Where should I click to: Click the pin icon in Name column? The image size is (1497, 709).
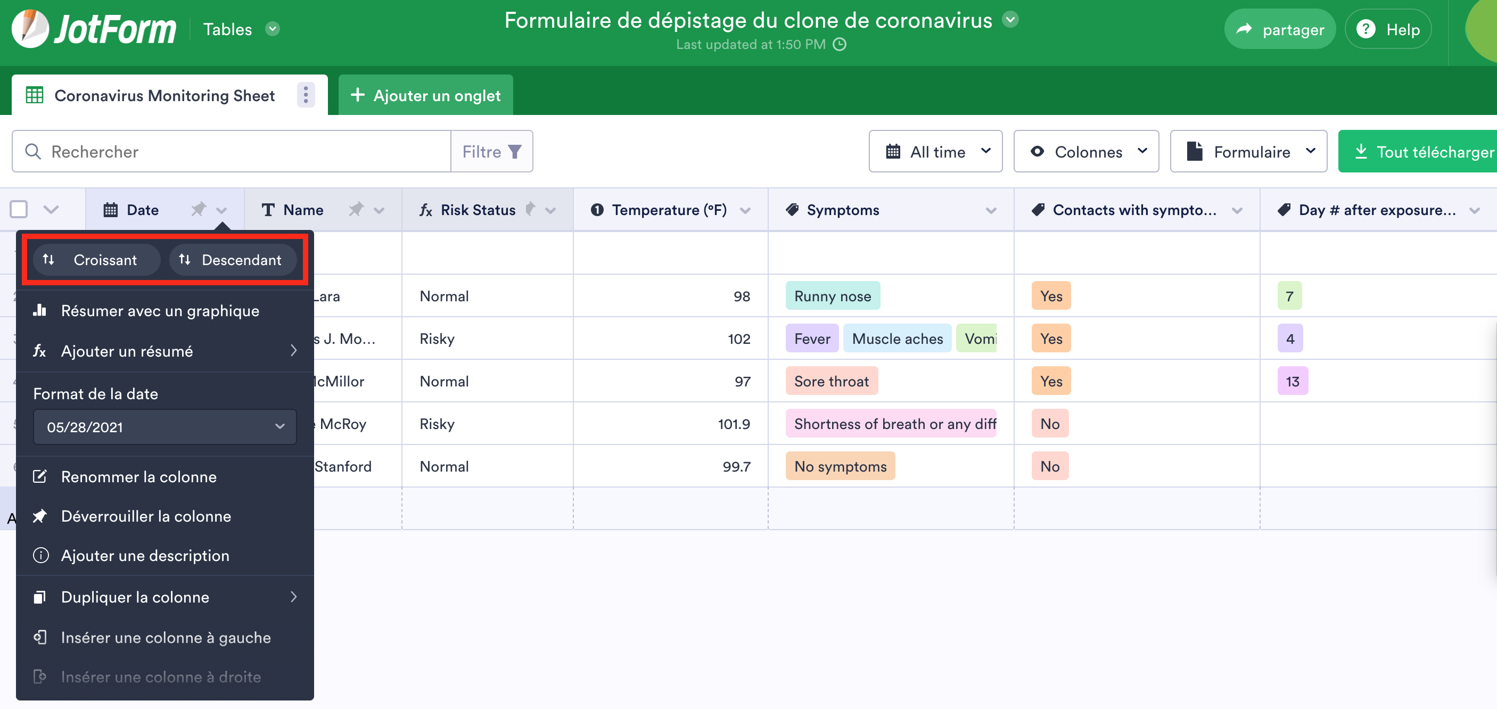pyautogui.click(x=356, y=209)
